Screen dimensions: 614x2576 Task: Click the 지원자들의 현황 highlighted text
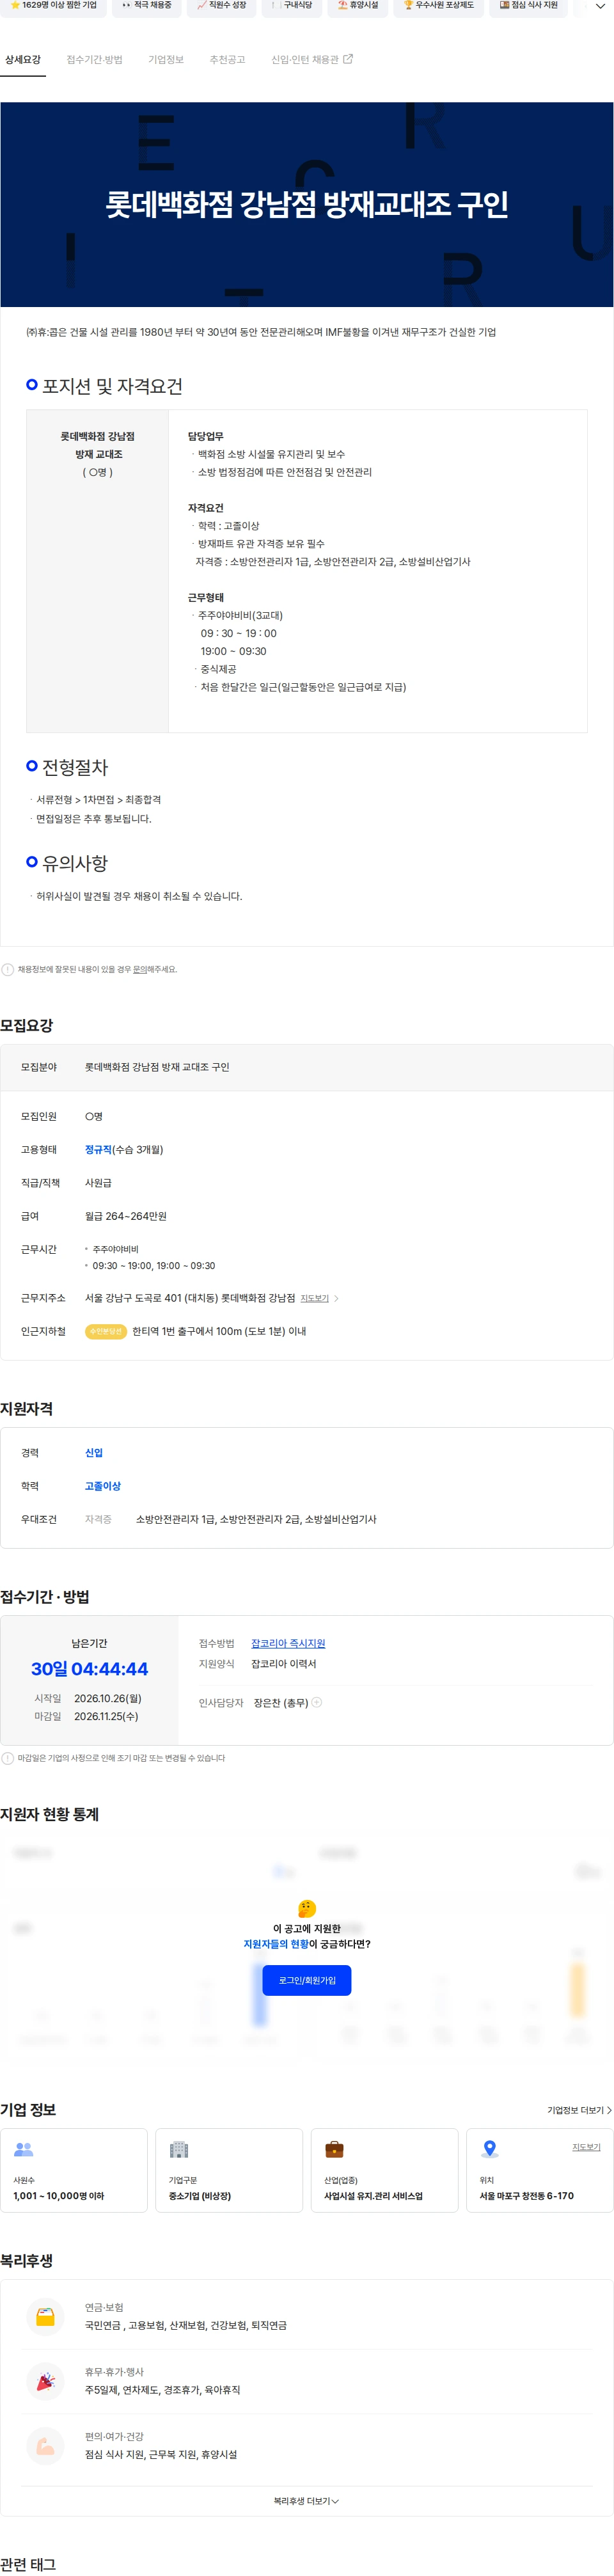(x=276, y=1944)
